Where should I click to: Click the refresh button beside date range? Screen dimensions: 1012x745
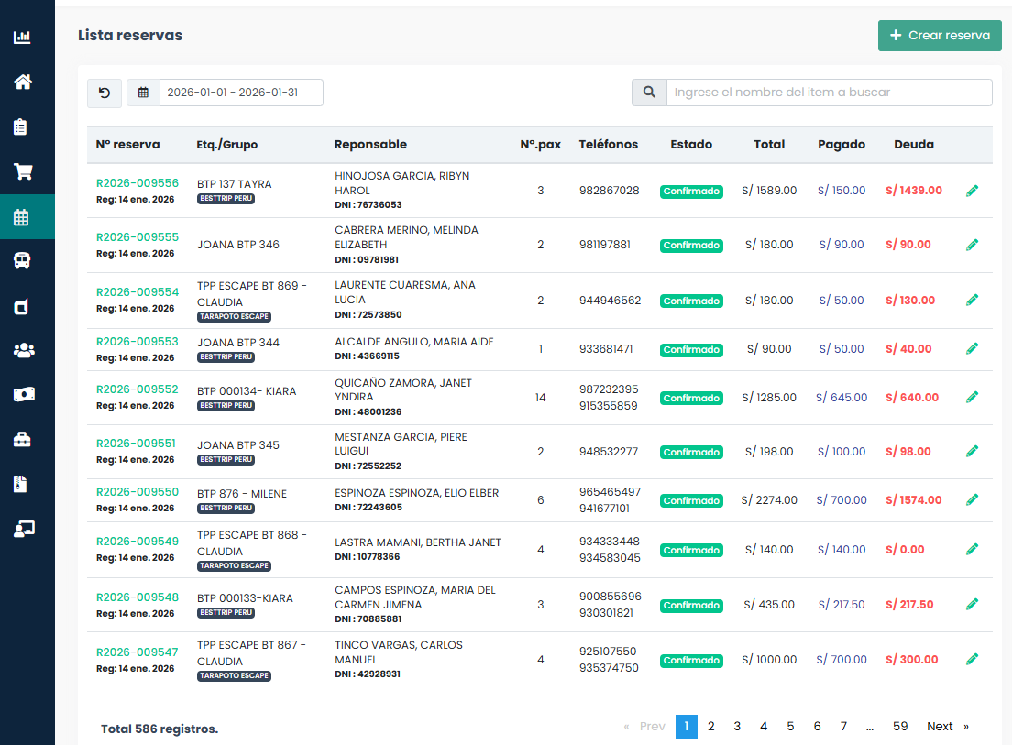pyautogui.click(x=104, y=93)
